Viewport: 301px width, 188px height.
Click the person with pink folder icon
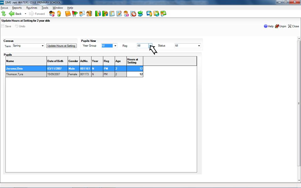click(126, 13)
